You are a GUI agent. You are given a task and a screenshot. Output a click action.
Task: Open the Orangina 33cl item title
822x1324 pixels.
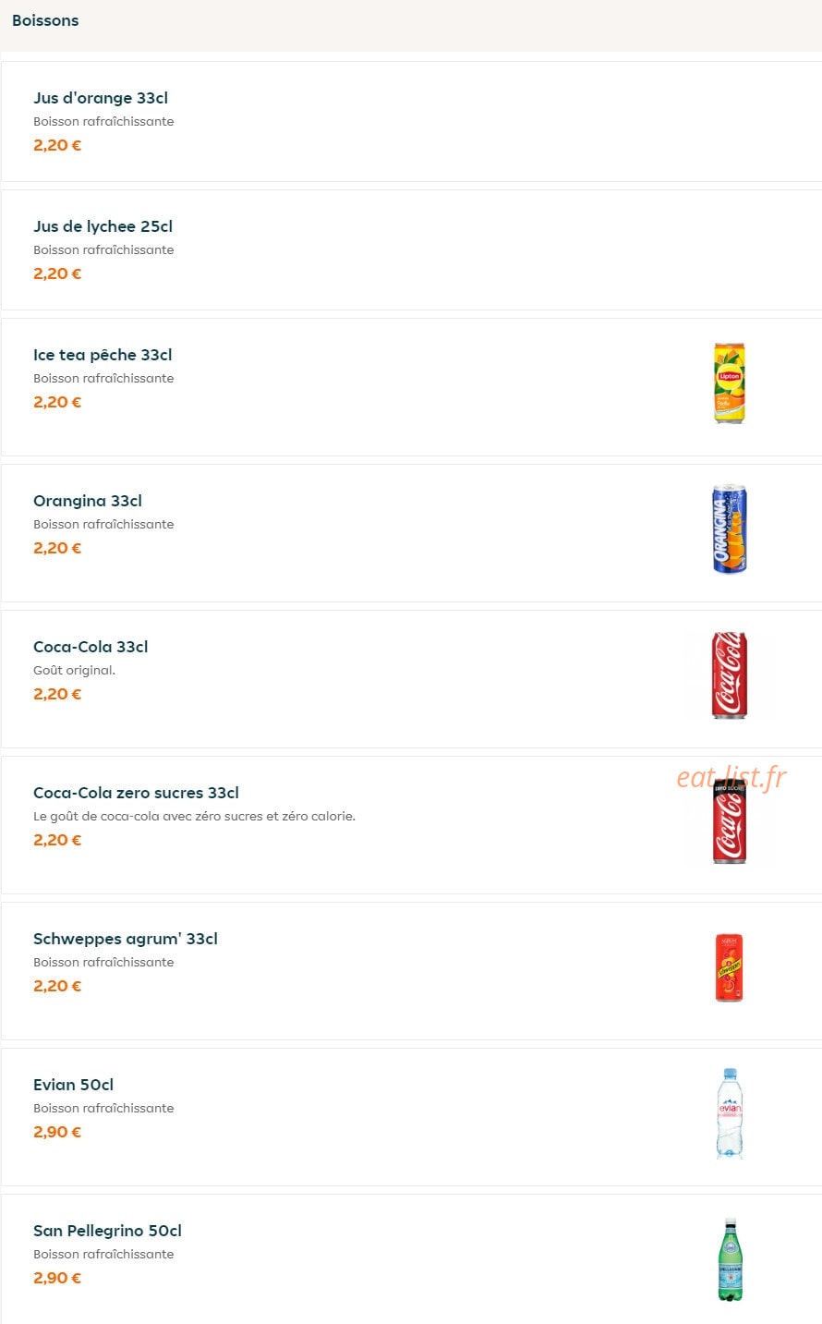(x=88, y=501)
